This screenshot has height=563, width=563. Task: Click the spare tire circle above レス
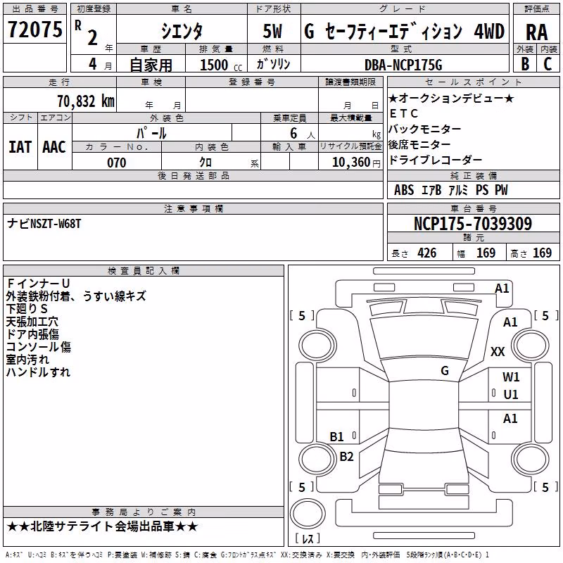point(308,513)
